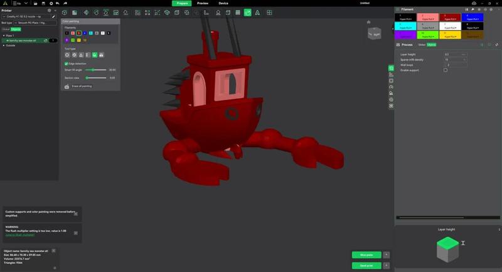
Task: Open the File menu
Action: point(17,3)
